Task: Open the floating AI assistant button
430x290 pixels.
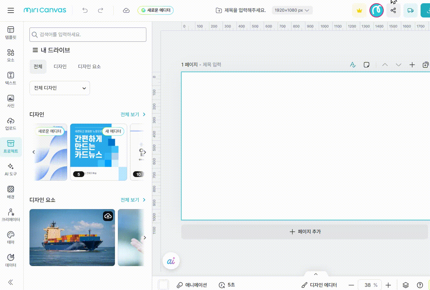Action: 171,261
